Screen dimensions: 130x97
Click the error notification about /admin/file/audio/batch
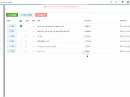[x=65, y=7]
